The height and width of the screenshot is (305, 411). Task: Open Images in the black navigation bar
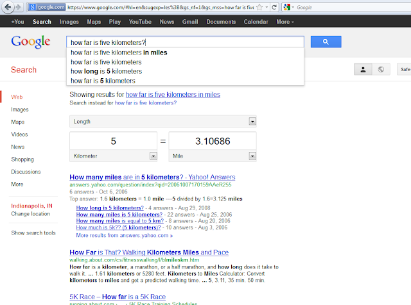click(69, 22)
